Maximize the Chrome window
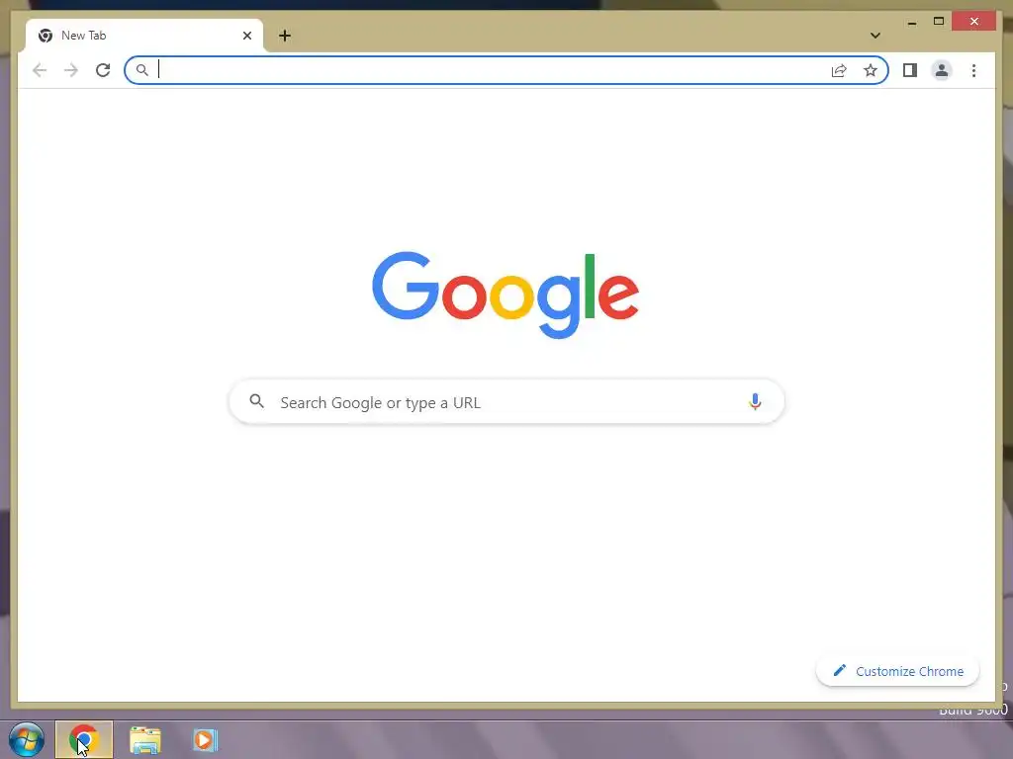The height and width of the screenshot is (759, 1013). click(939, 22)
